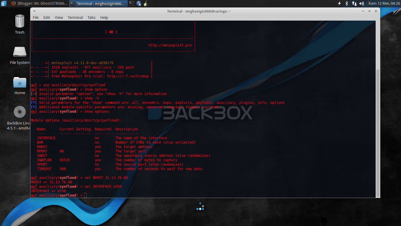Open the BackBox applications menu icon

point(4,4)
